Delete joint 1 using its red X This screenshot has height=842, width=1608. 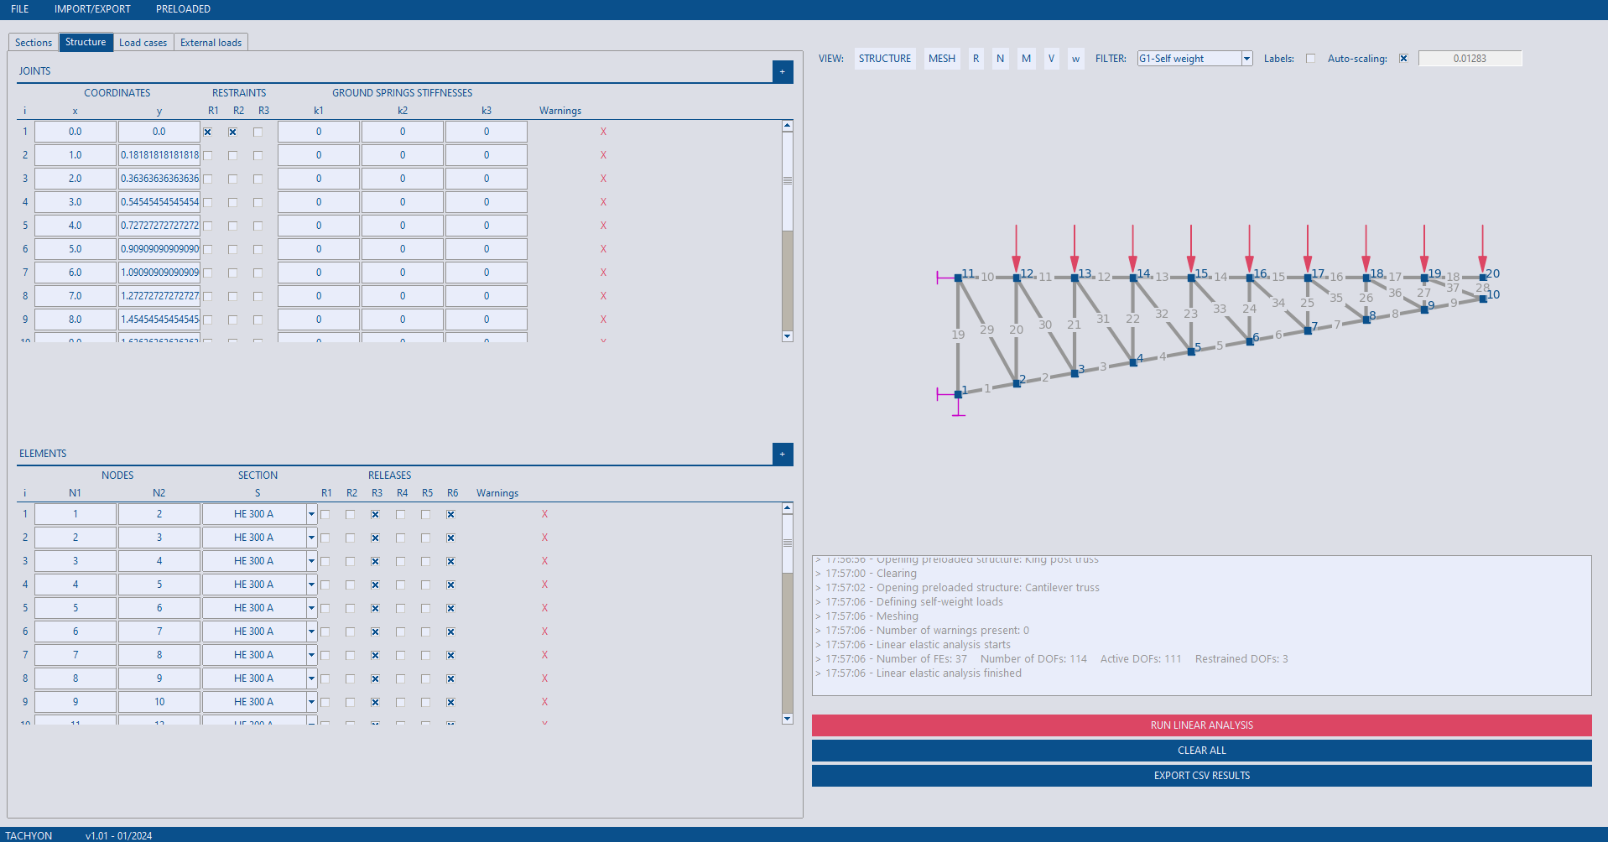(x=603, y=133)
